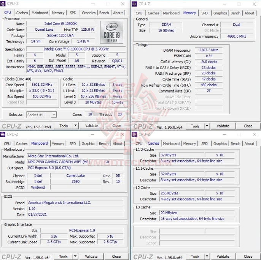Click the processor Name field Intel Core i9 10900K
The image size is (261, 260).
60,24
